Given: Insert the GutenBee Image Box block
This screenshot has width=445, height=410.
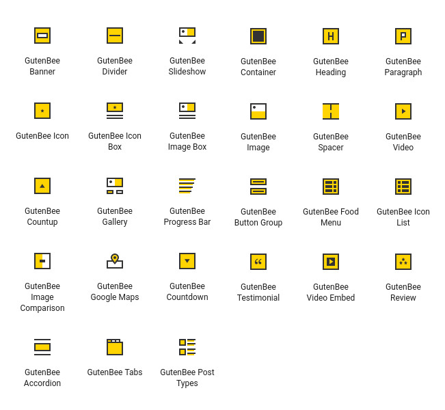Looking at the screenshot, I should point(187,111).
